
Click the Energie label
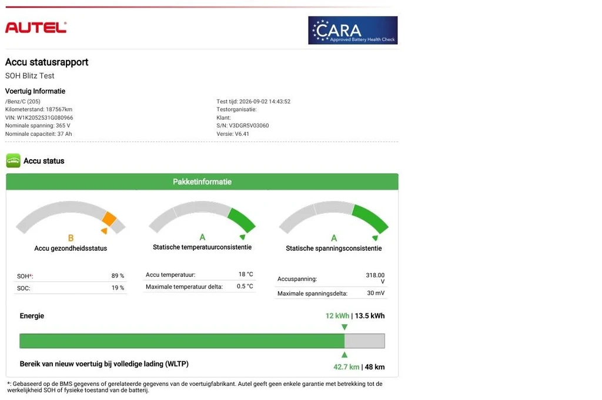(x=32, y=316)
